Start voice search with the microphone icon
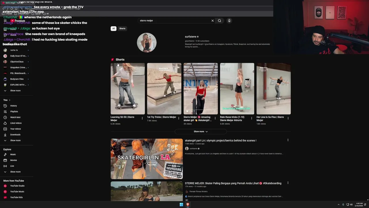 [x=229, y=21]
